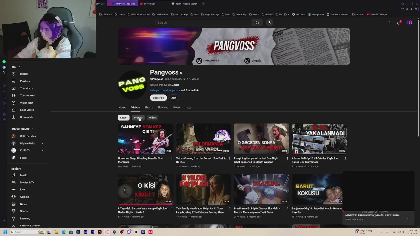Click the voice search microphone icon
The height and width of the screenshot is (236, 420).
(270, 23)
